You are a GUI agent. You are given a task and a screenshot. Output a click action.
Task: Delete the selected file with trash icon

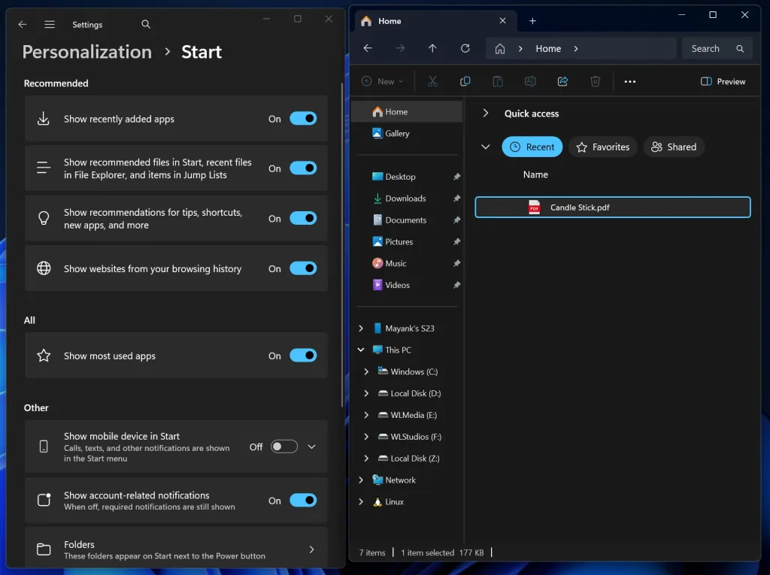coord(595,81)
